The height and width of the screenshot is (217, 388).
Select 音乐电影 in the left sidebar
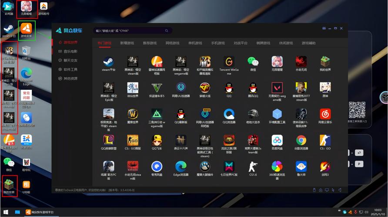coord(70,51)
